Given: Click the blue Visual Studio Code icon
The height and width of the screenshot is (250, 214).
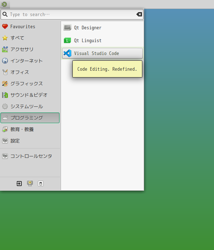Looking at the screenshot, I should pyautogui.click(x=67, y=53).
